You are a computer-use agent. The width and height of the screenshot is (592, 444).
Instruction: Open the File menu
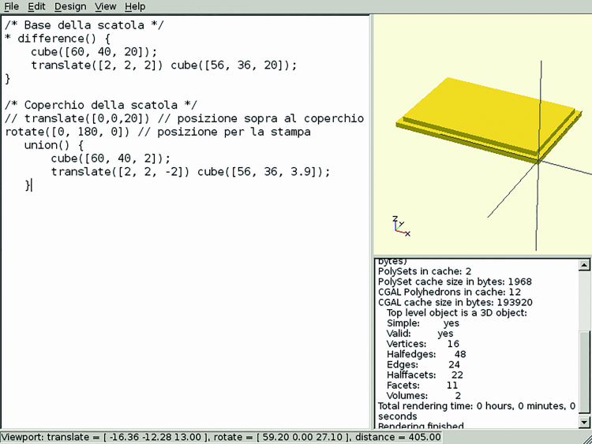11,6
